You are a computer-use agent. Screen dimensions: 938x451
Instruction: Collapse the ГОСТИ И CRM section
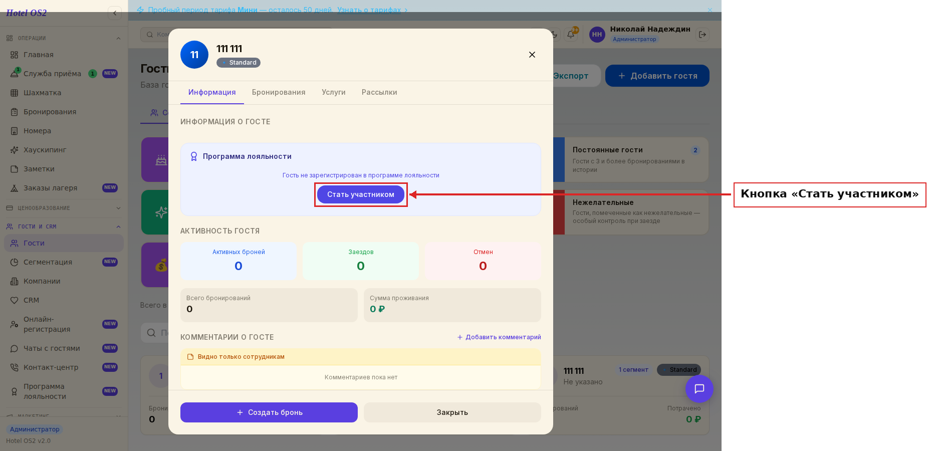tap(118, 227)
